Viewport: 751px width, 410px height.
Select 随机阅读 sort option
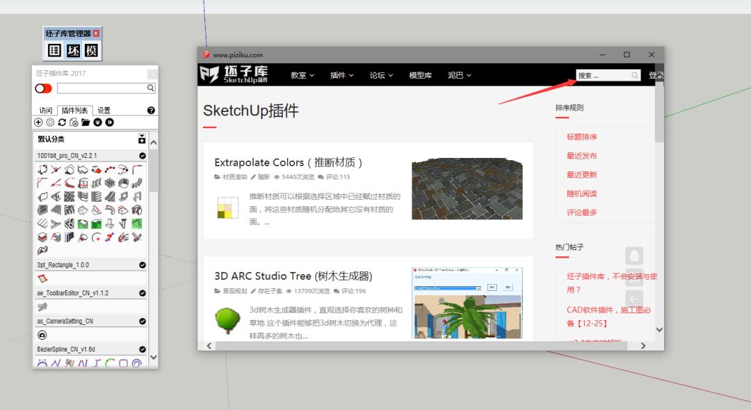(581, 194)
